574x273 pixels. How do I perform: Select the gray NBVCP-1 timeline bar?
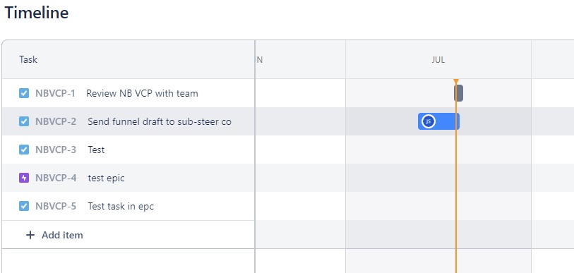click(459, 93)
